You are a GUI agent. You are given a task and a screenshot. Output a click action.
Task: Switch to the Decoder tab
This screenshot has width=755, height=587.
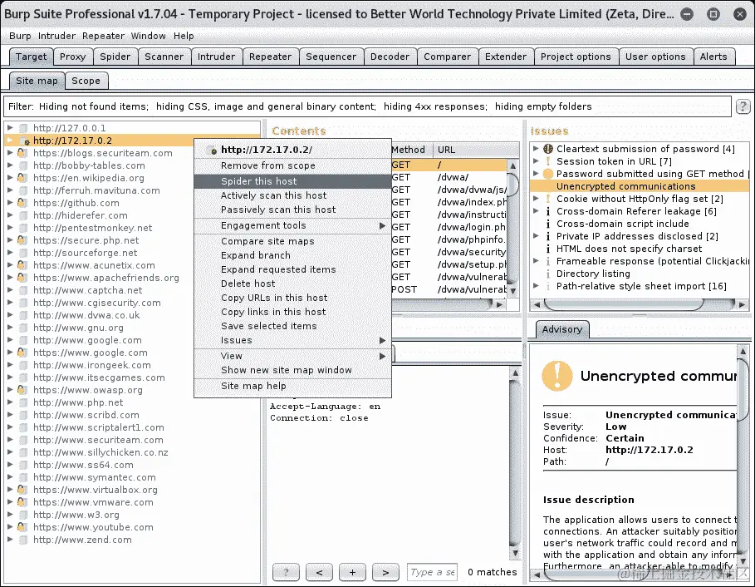pyautogui.click(x=390, y=57)
